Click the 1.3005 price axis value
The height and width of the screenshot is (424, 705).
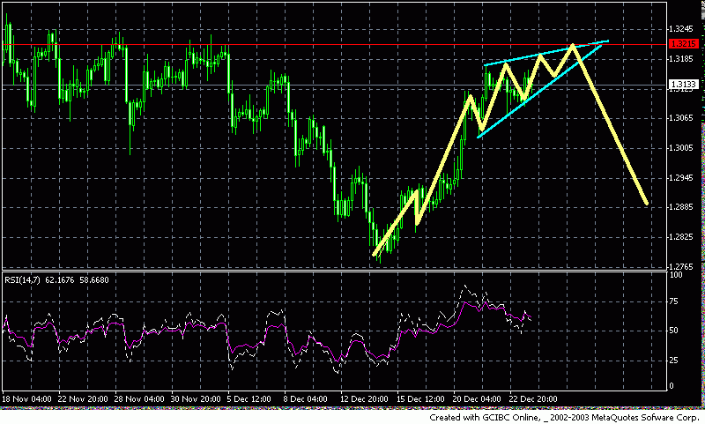click(682, 148)
